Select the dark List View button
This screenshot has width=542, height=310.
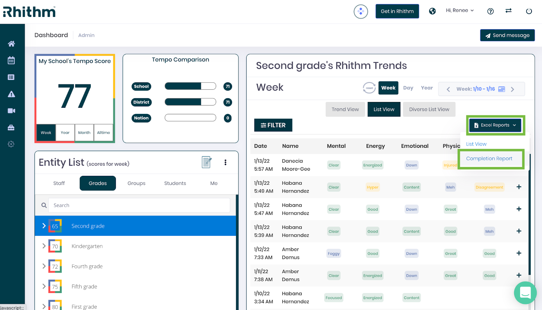[384, 109]
